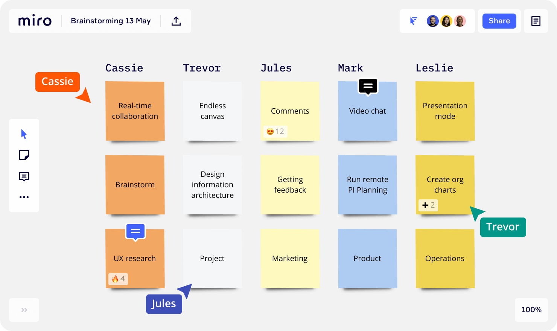Select the cursor arrow tool
557x331 pixels.
click(x=24, y=134)
